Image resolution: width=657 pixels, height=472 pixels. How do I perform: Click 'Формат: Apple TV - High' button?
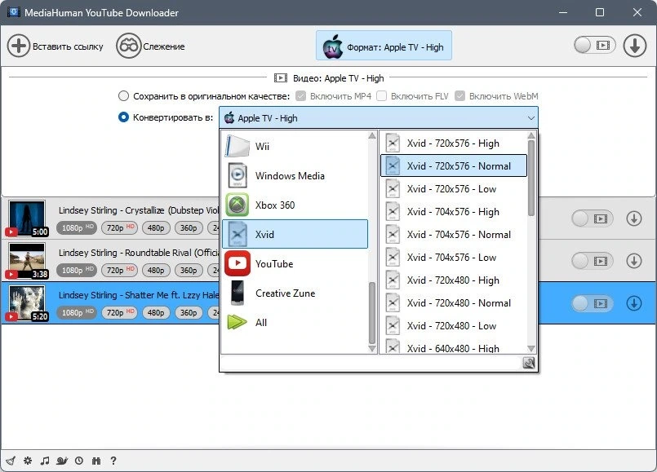click(384, 45)
